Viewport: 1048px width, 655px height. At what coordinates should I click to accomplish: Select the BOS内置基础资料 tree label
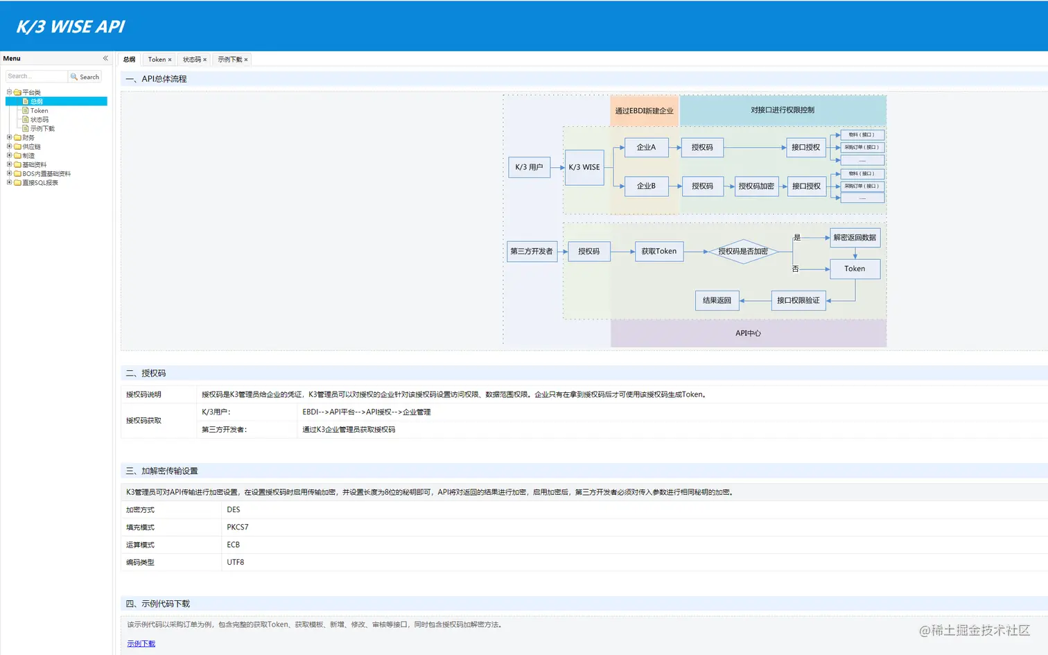(x=46, y=173)
